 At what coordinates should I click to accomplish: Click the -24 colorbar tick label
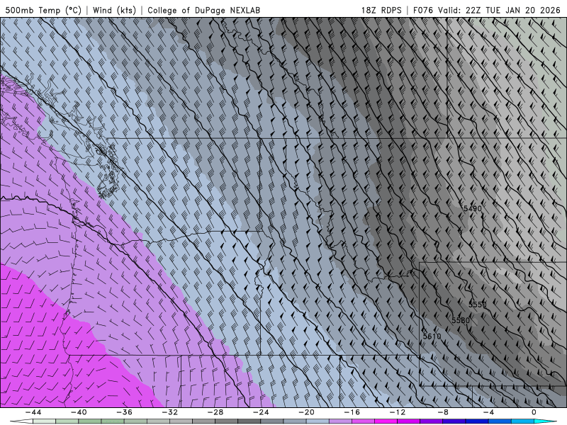pyautogui.click(x=261, y=412)
